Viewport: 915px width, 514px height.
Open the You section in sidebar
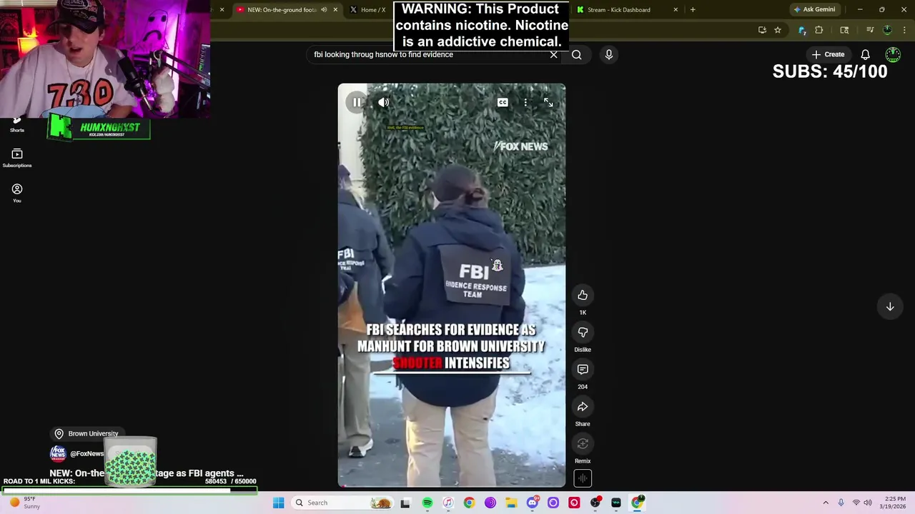(x=17, y=193)
